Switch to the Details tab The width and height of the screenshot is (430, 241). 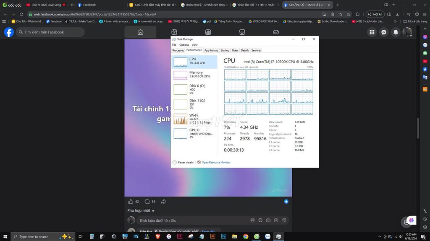[x=245, y=50]
